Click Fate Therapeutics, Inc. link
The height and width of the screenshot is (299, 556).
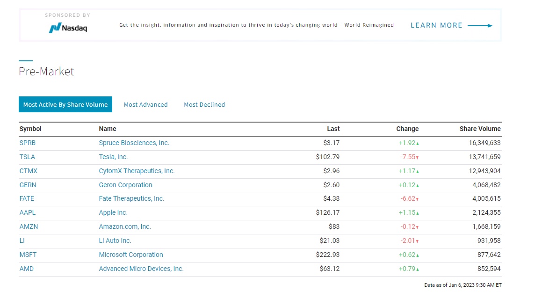point(131,198)
